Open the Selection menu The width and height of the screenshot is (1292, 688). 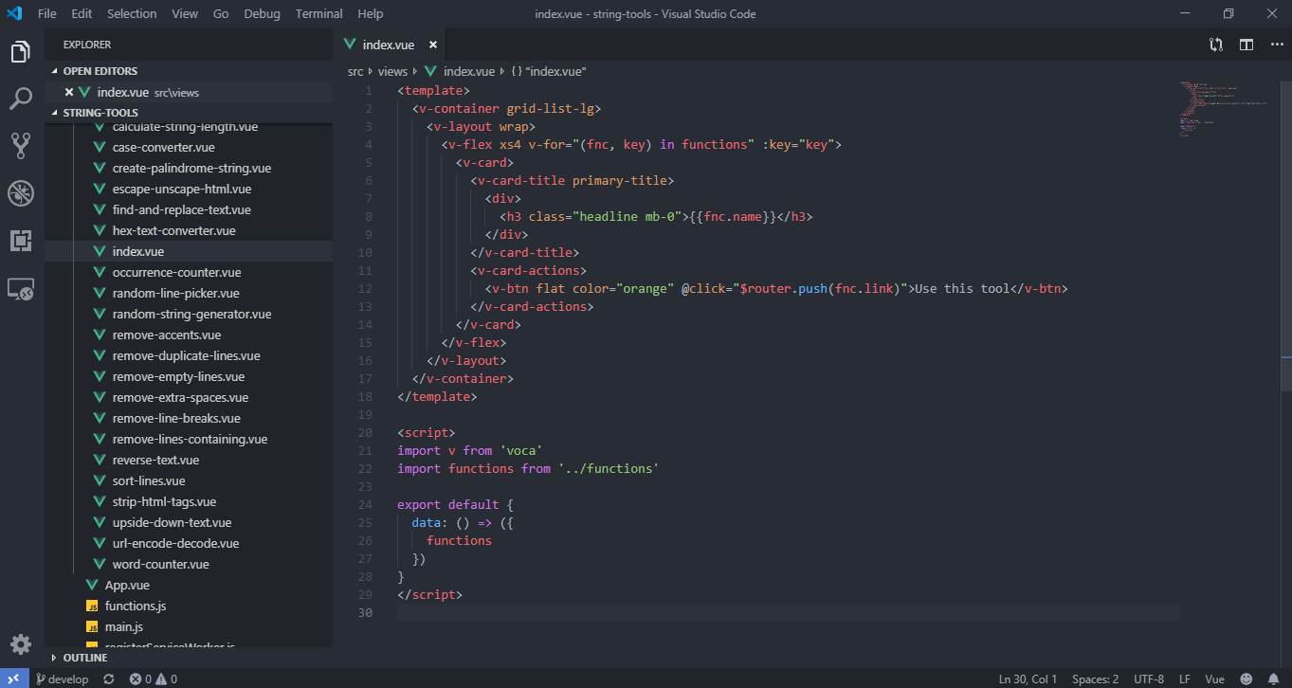[x=132, y=13]
